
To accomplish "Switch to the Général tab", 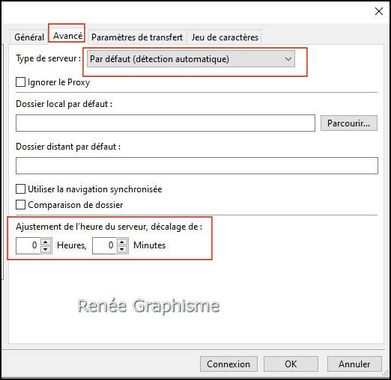I will coord(29,37).
